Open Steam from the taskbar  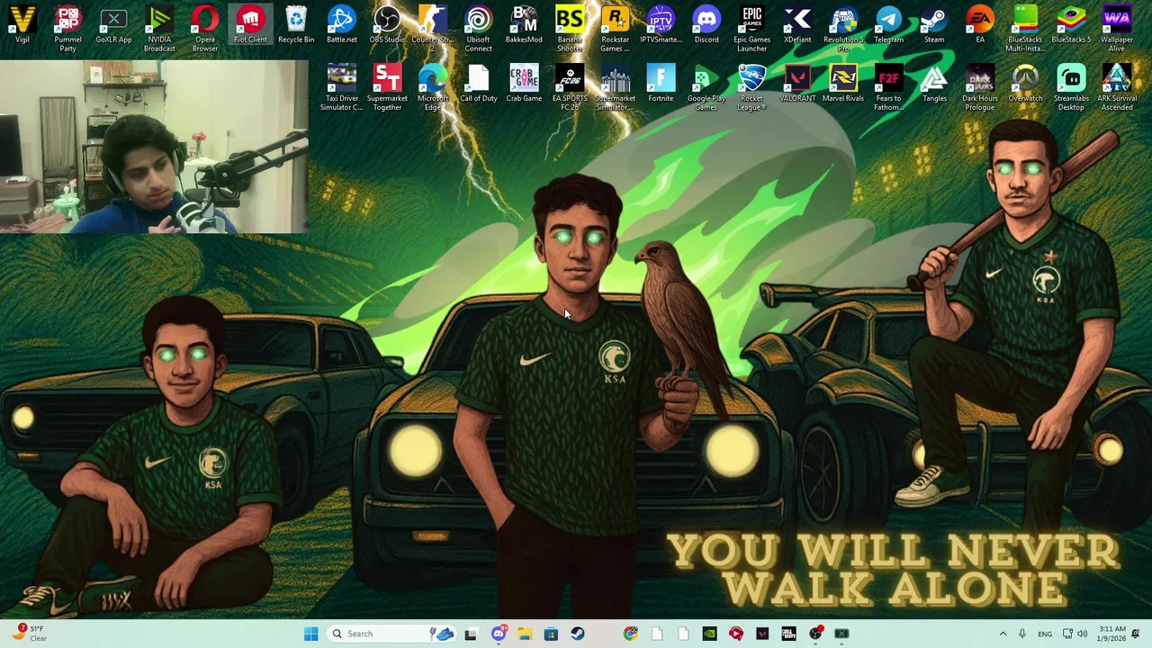coord(578,634)
